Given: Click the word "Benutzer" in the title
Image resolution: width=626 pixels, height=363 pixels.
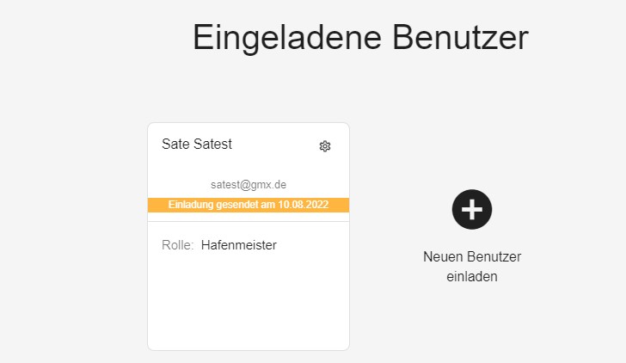Looking at the screenshot, I should (460, 37).
